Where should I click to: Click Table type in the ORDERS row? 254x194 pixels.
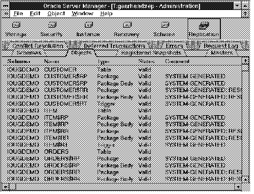104,152
